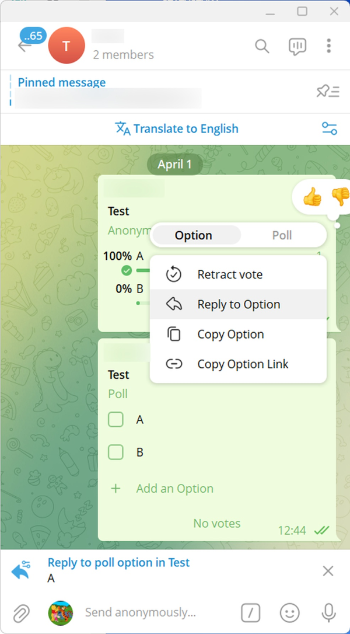350x634 pixels.
Task: Click the pinned messages list icon
Action: [x=328, y=91]
